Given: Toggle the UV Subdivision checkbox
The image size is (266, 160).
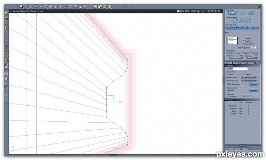Looking at the screenshot, I should [x=228, y=84].
